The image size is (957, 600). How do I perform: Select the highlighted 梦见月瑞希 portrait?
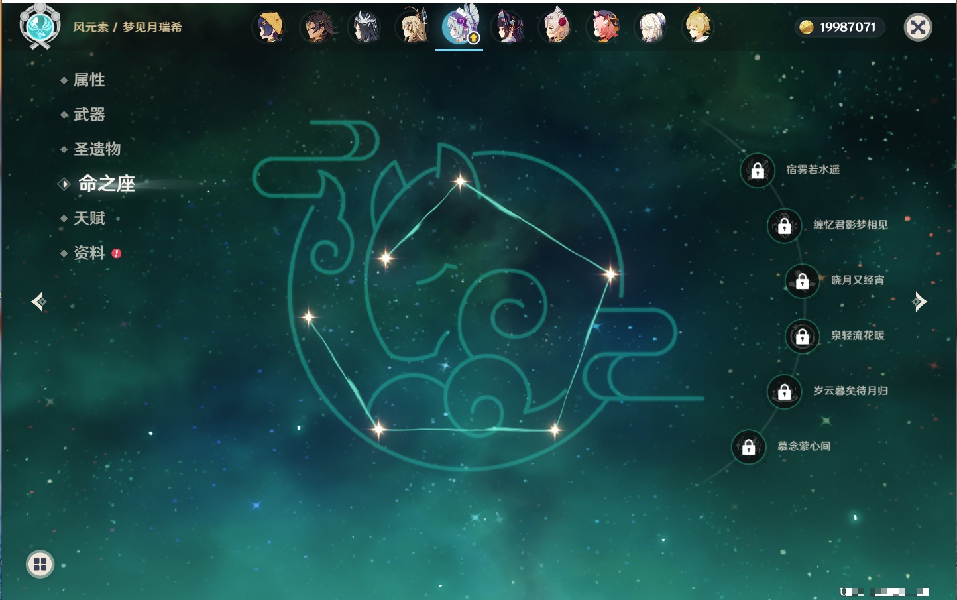point(460,27)
